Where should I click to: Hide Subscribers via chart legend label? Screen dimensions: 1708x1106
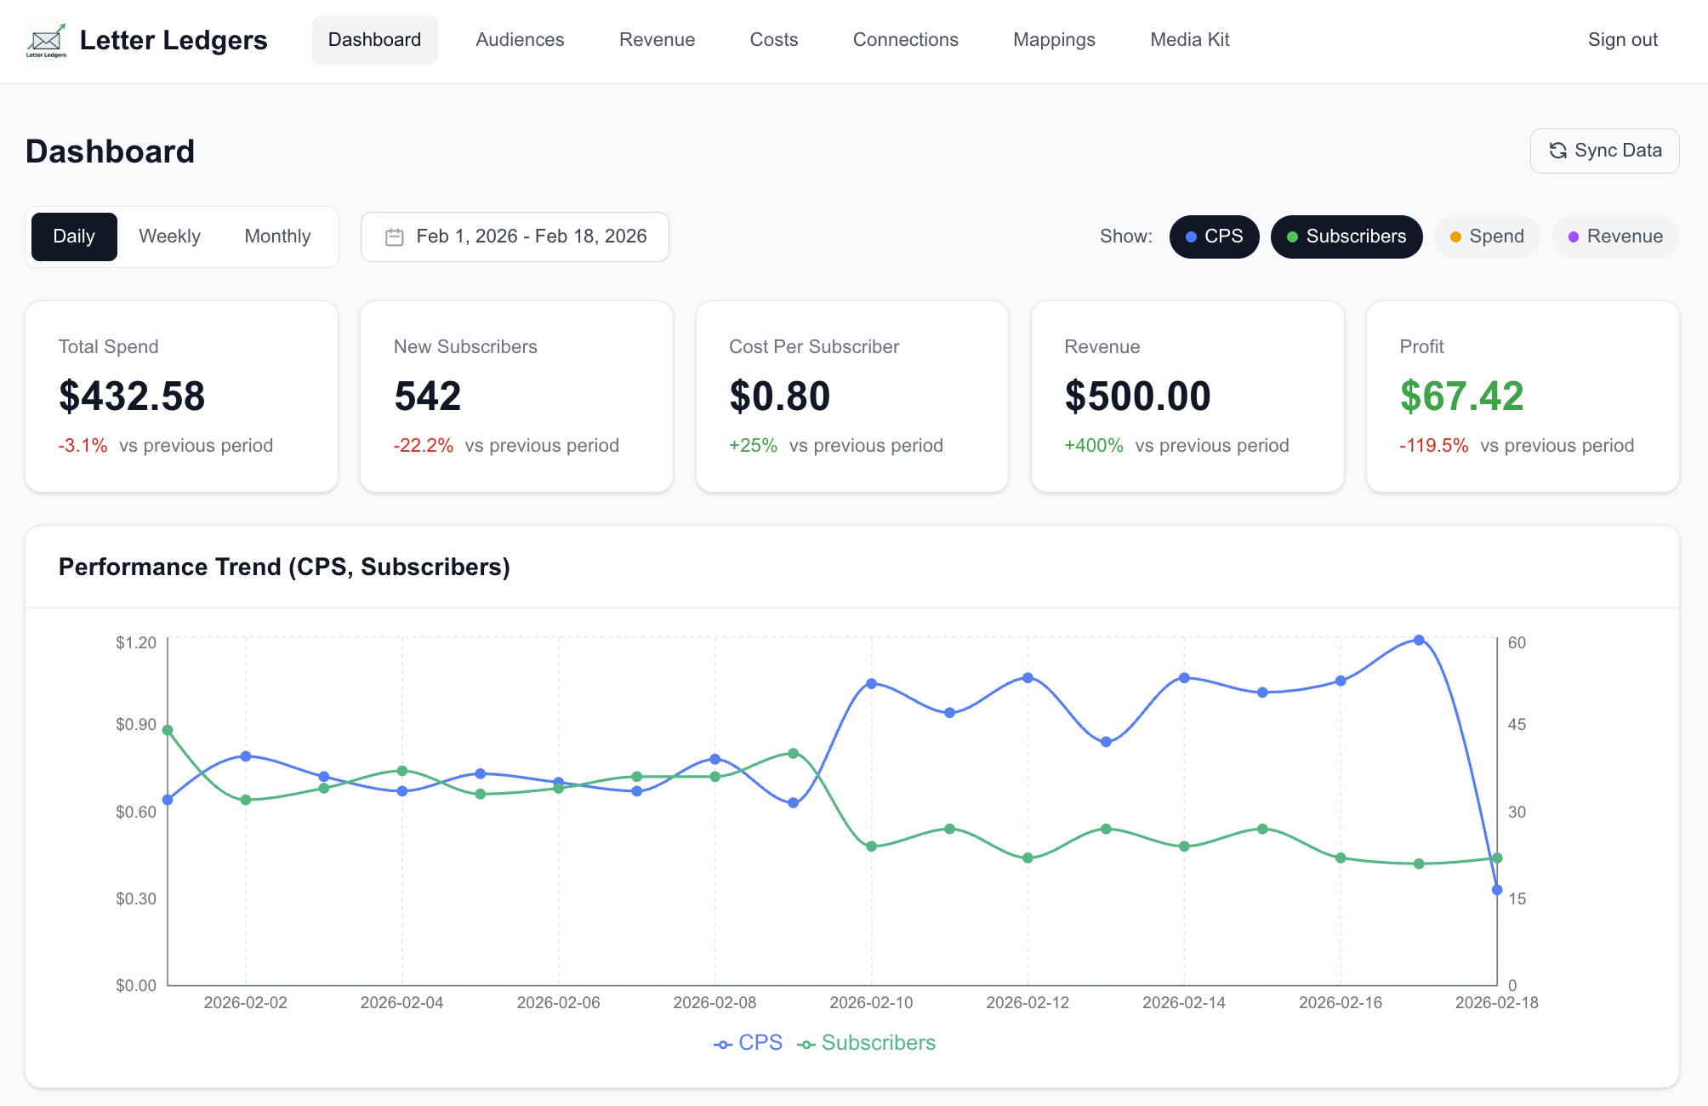(878, 1042)
